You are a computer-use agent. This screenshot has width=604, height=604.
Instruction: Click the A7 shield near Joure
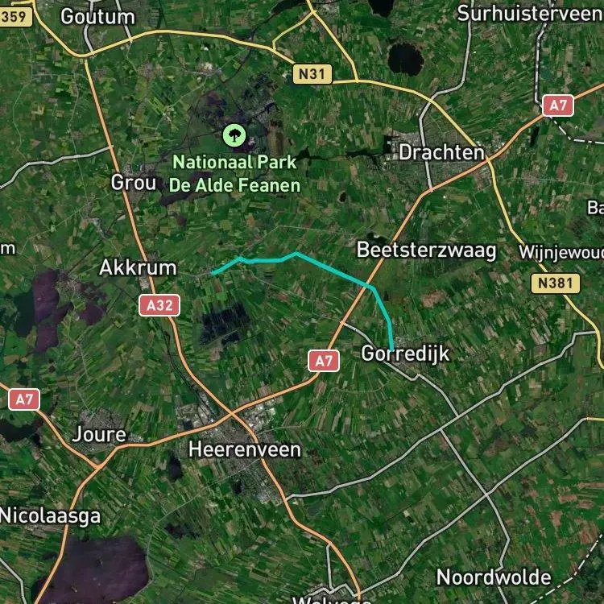click(x=24, y=399)
